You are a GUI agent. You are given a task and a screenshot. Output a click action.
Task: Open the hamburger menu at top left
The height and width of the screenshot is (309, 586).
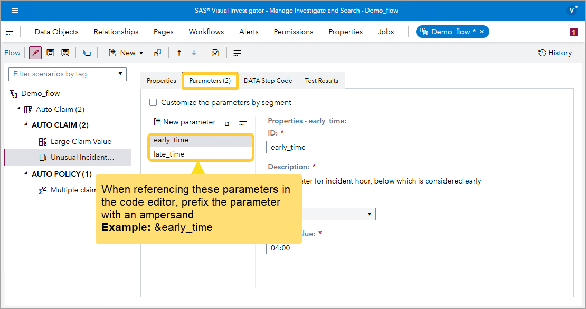click(15, 11)
